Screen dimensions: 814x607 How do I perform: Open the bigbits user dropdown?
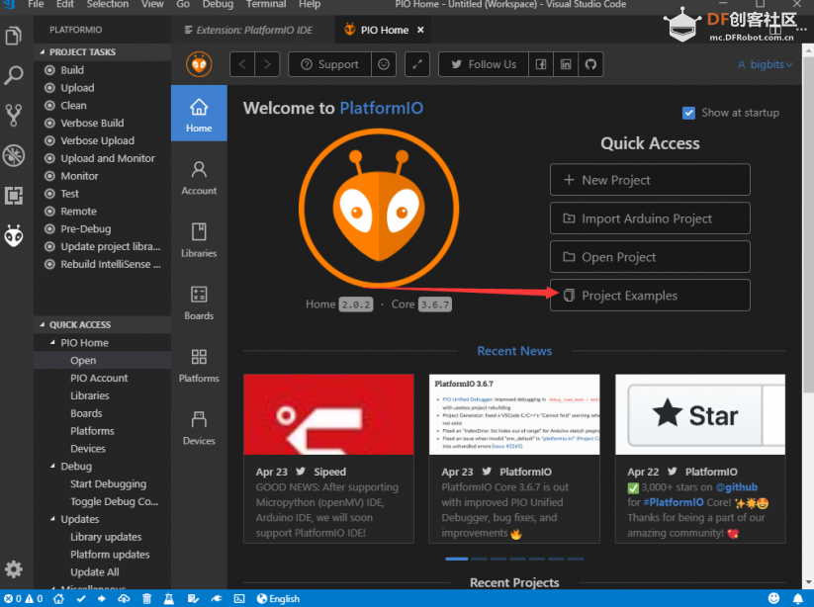pyautogui.click(x=766, y=64)
